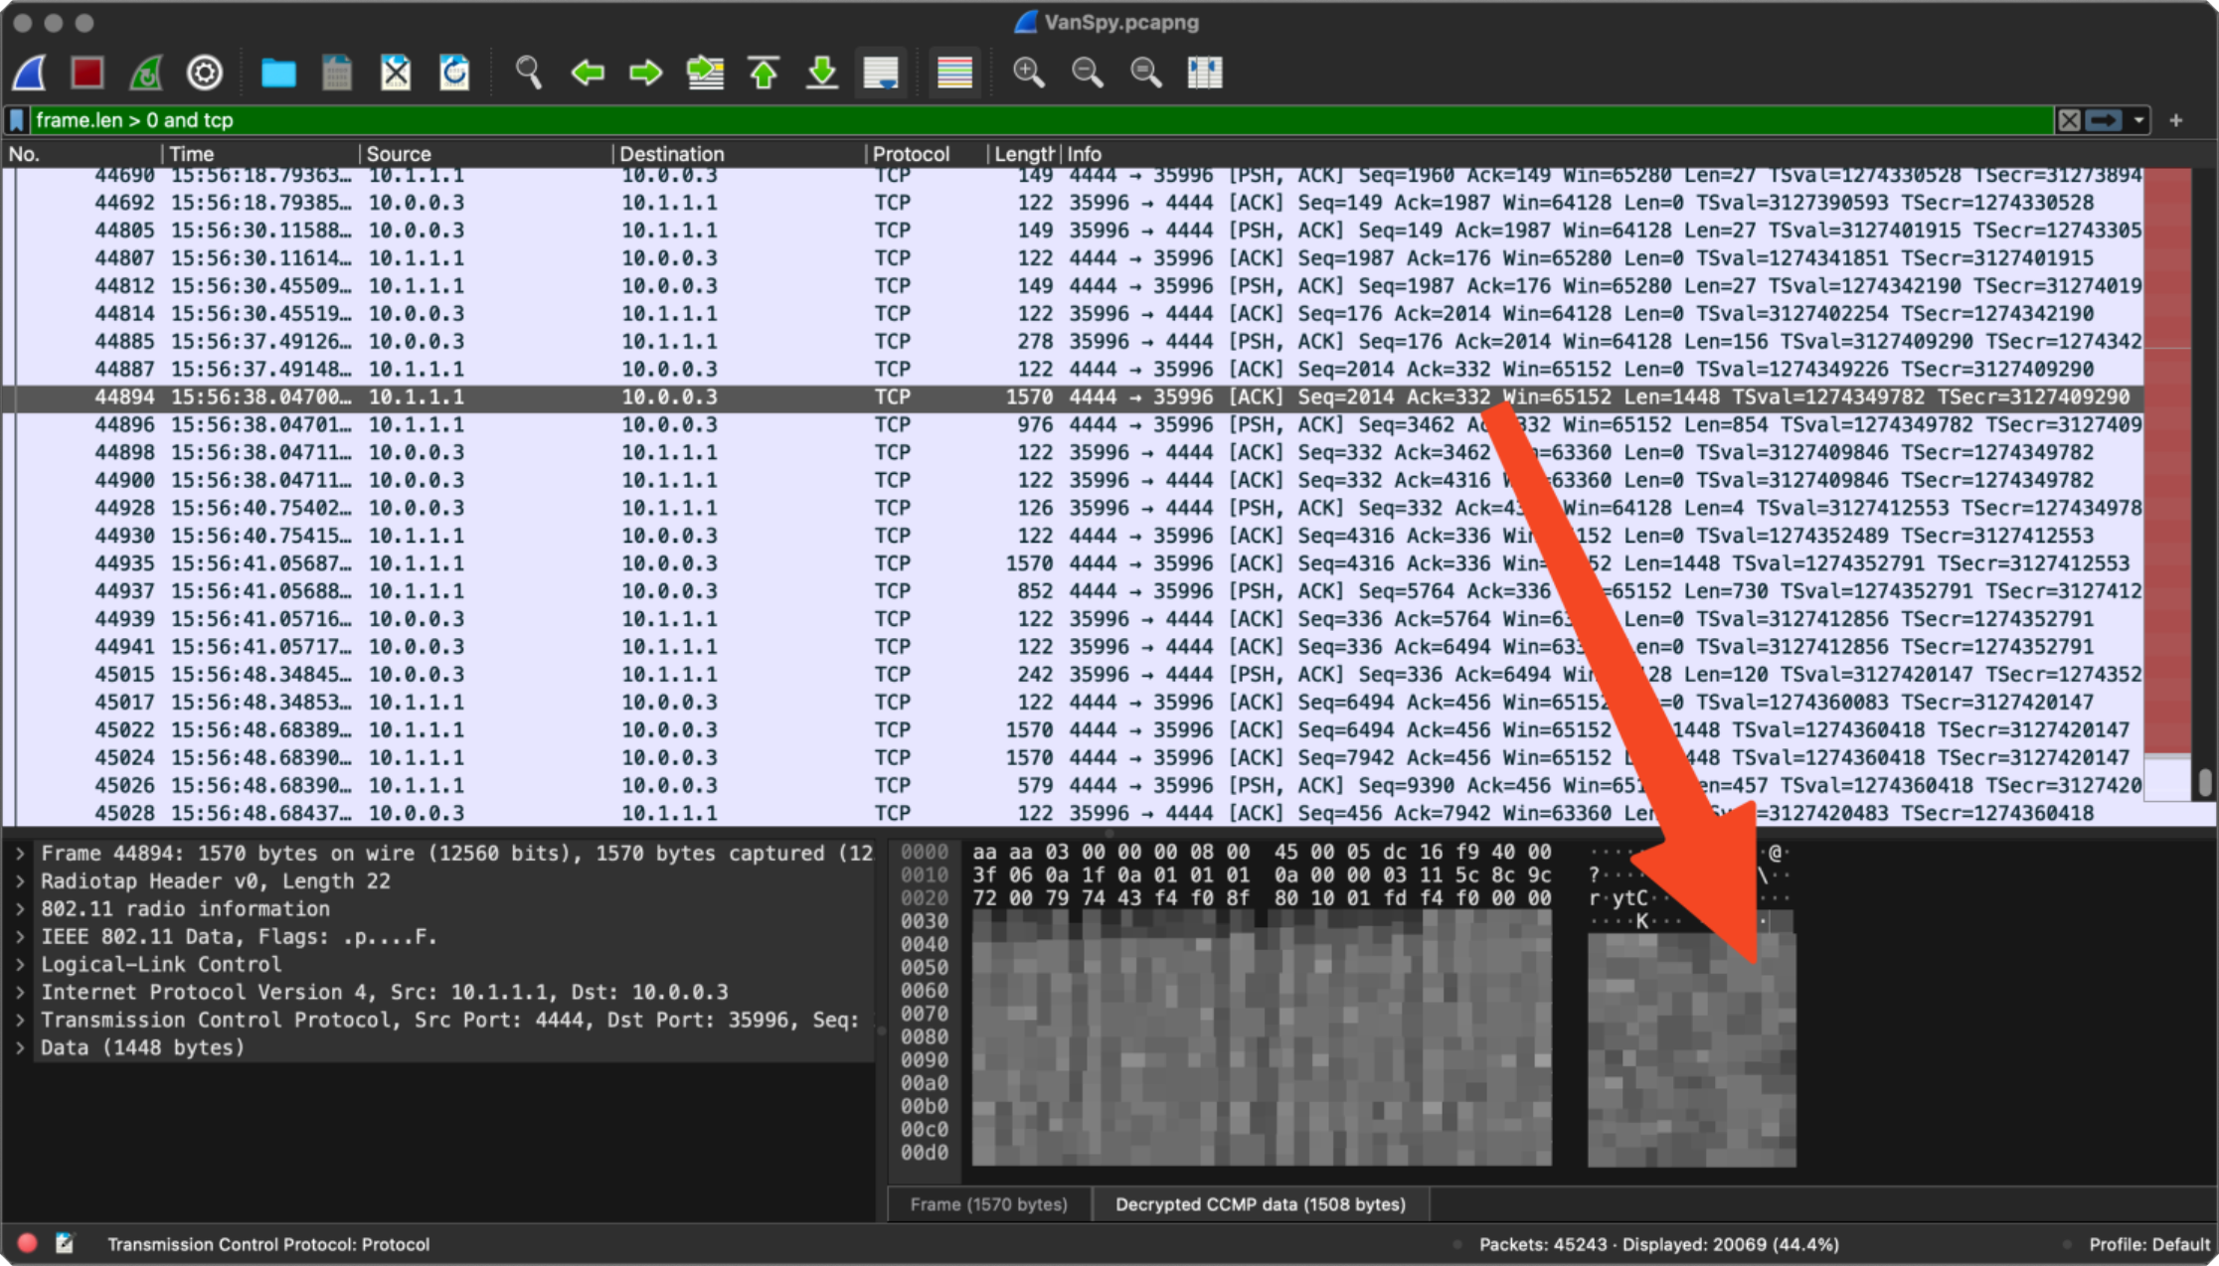Find a packet with the magnifier icon

(528, 73)
